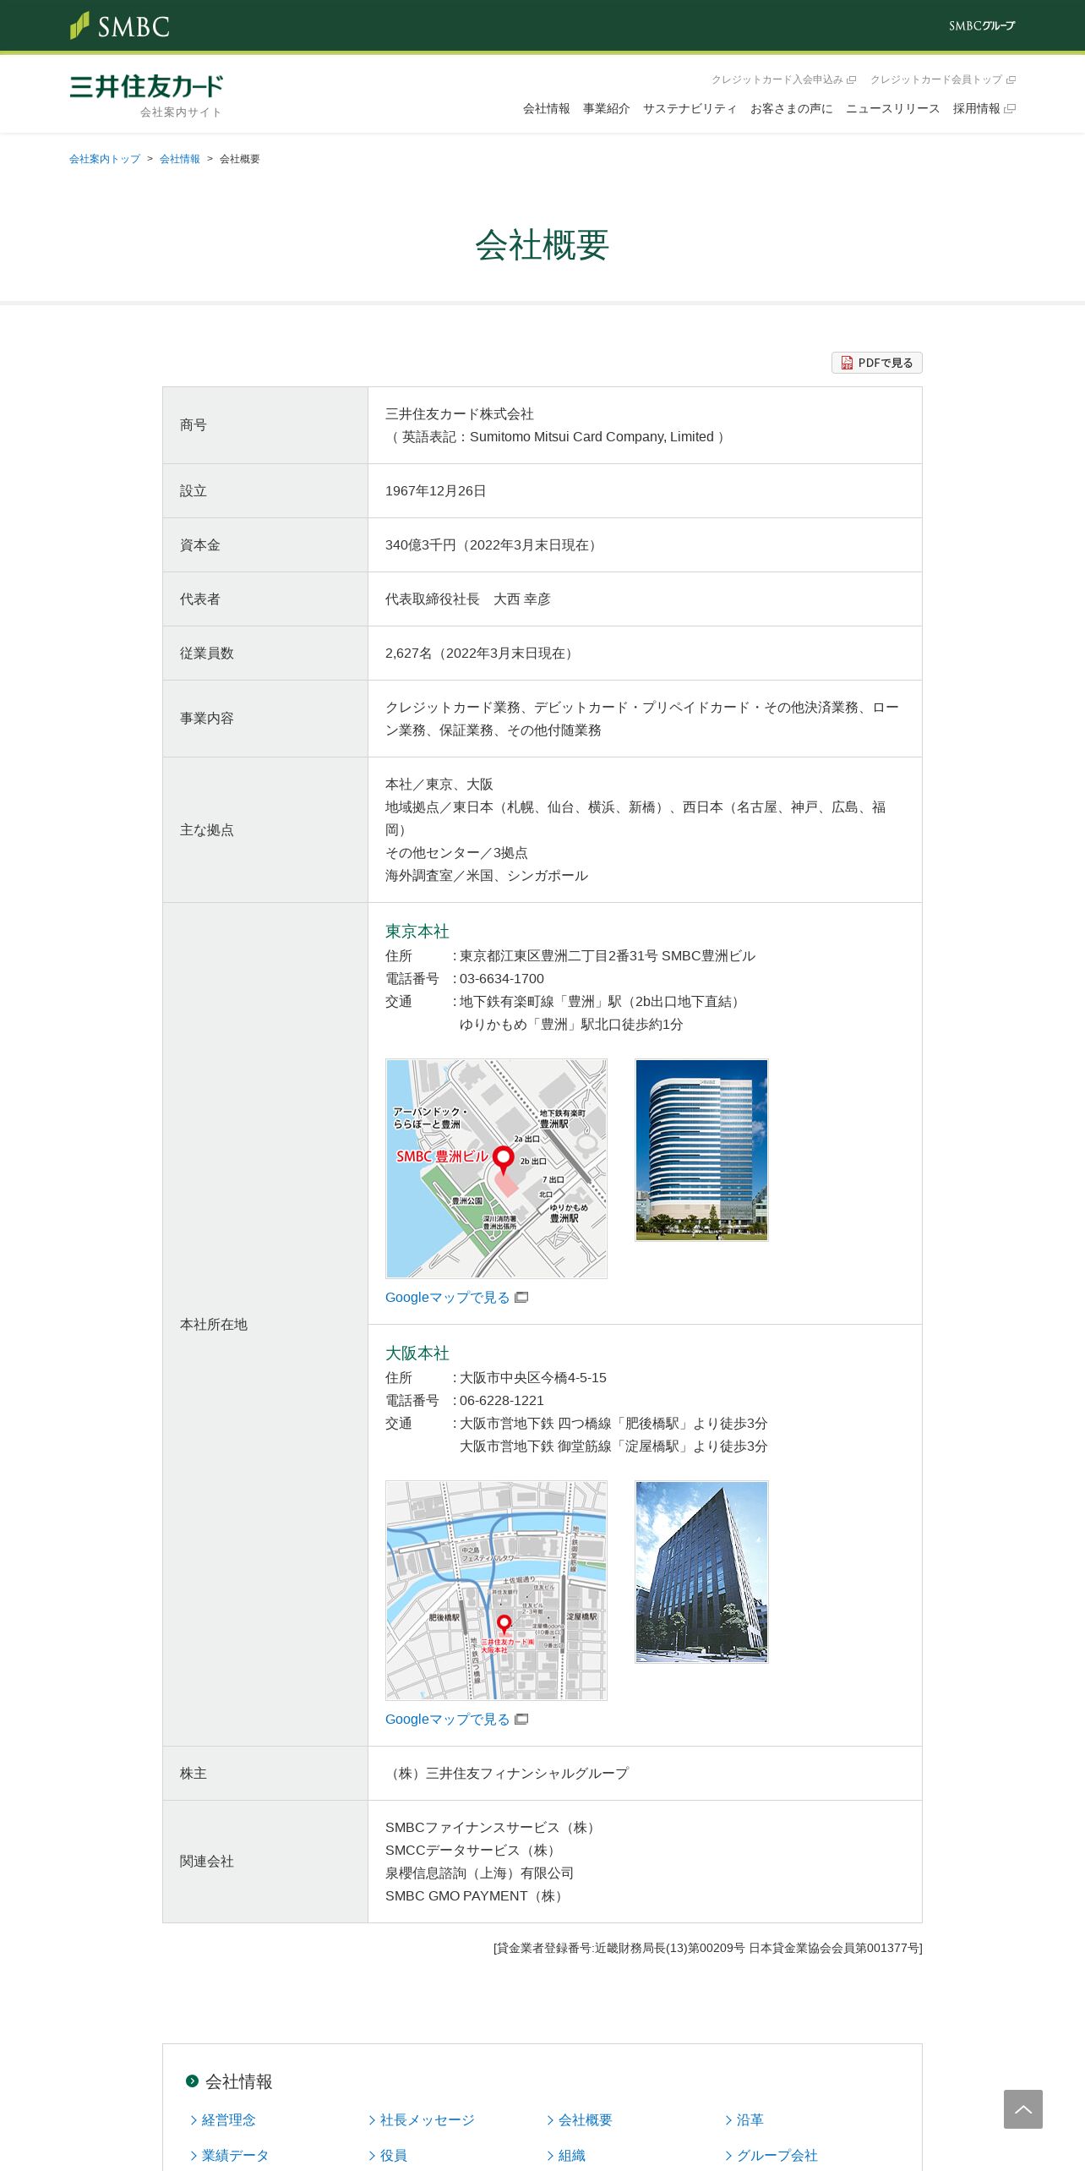Select the 2,627名 employee count text
Image resolution: width=1085 pixels, height=2171 pixels.
click(409, 653)
